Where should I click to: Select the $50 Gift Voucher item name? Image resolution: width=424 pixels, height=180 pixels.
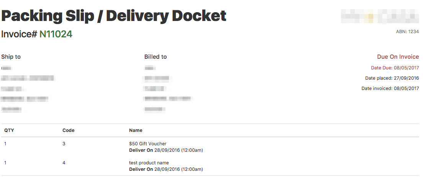point(147,144)
